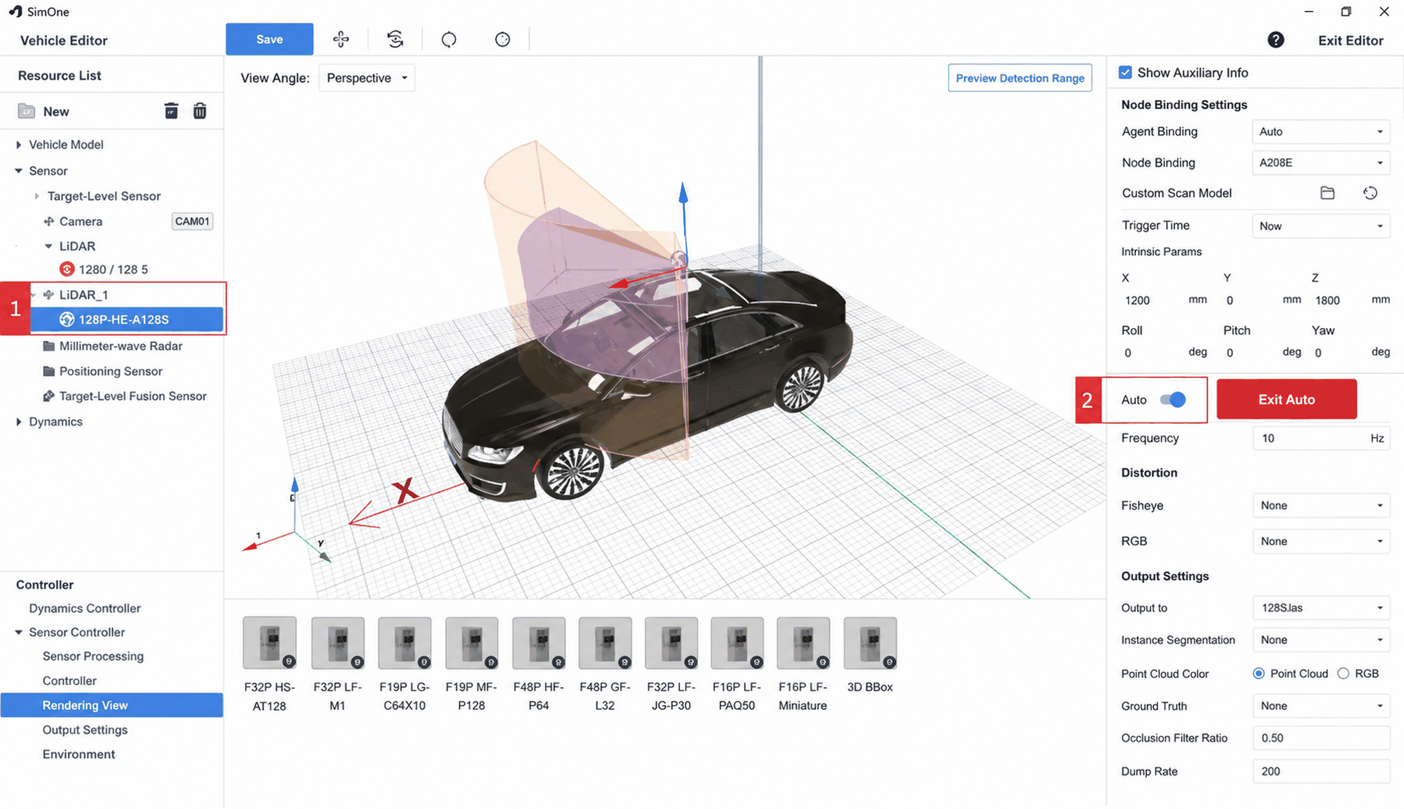This screenshot has width=1404, height=809.
Task: Open the Ground Truth dropdown
Action: click(1321, 706)
